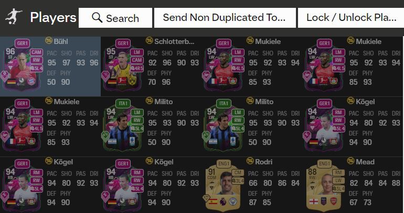Image resolution: width=404 pixels, height=213 pixels.
Task: Open the Search button
Action: coord(115,18)
